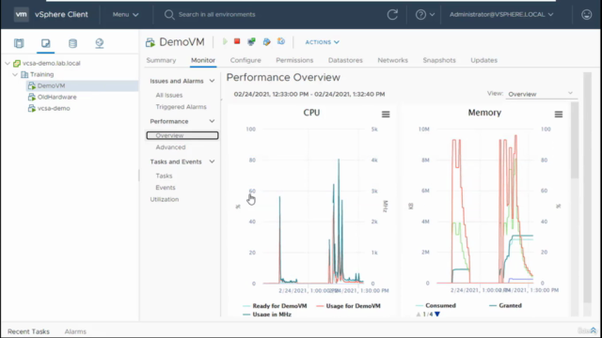
Task: Click the DemoVM title VM icon
Action: (x=150, y=42)
